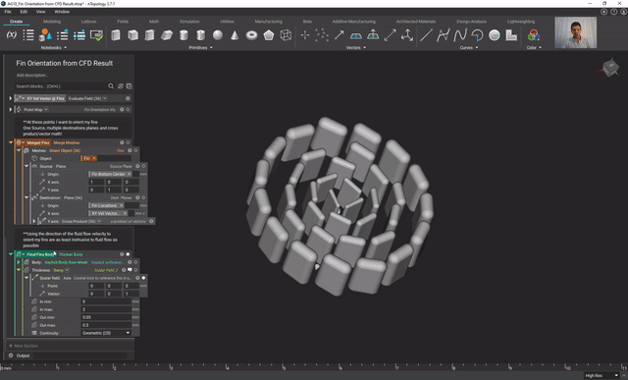
Task: Click Add description text below the title
Action: click(x=32, y=76)
